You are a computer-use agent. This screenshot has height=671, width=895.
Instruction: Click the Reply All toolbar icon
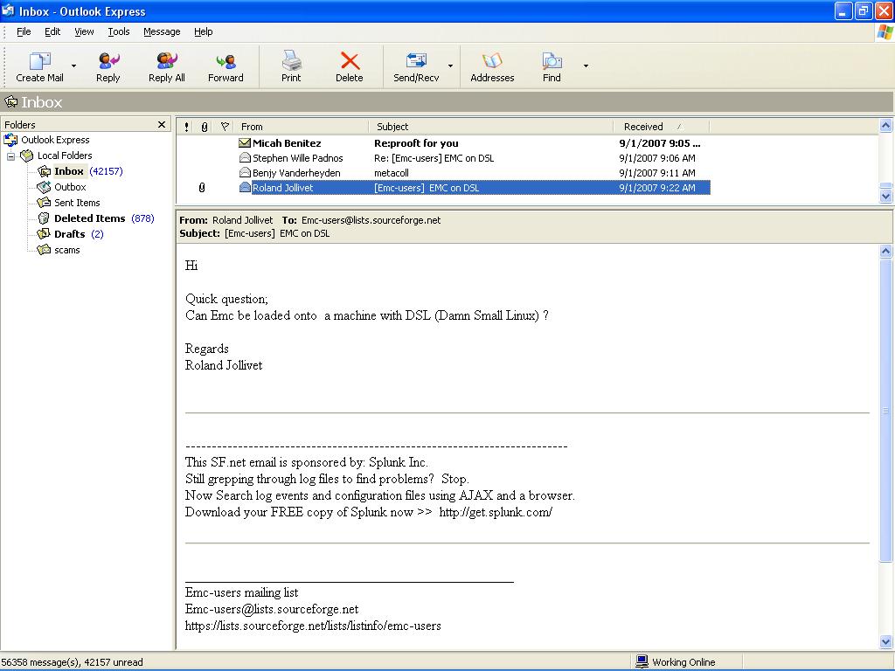point(167,60)
